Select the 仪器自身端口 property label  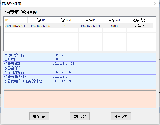[27, 68]
